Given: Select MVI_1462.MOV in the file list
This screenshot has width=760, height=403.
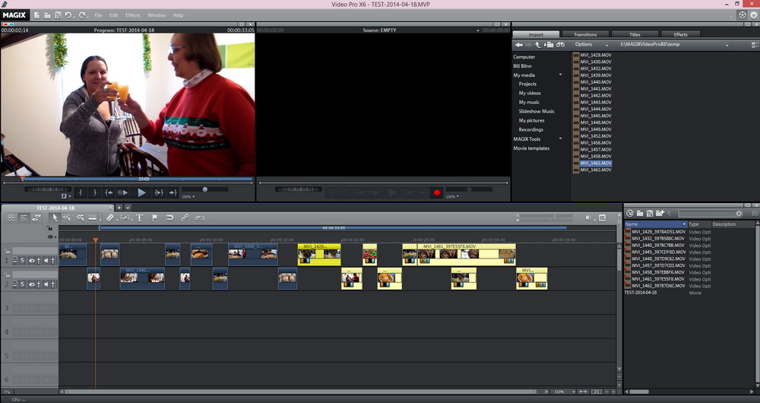Looking at the screenshot, I should [596, 170].
